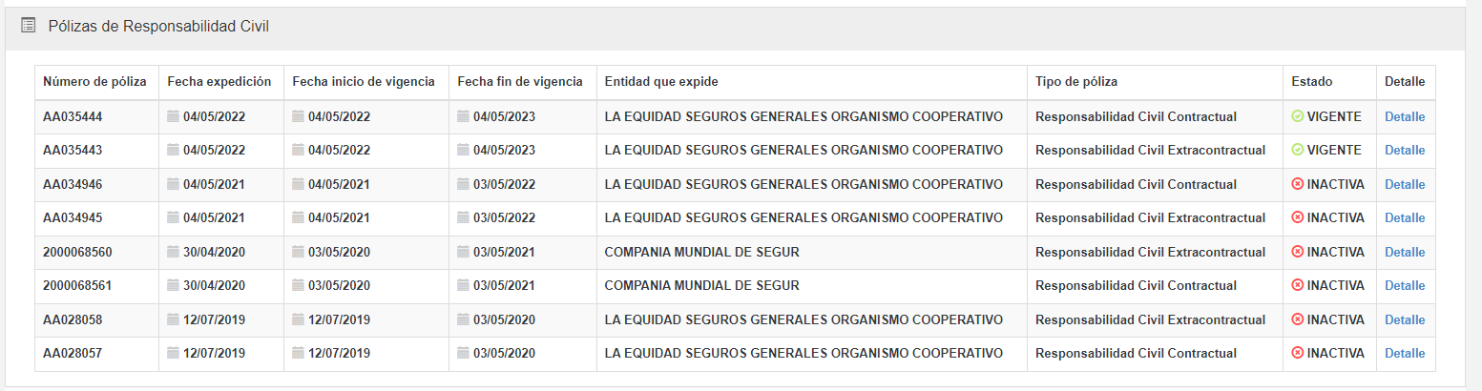
Task: Open Detalle for policy 2000068561
Action: [1405, 285]
